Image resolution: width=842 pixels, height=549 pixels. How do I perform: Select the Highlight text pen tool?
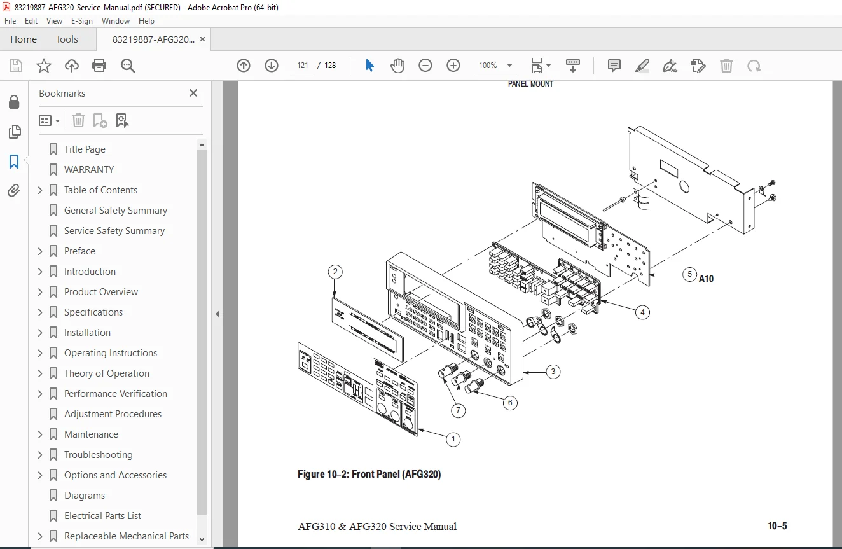(642, 66)
